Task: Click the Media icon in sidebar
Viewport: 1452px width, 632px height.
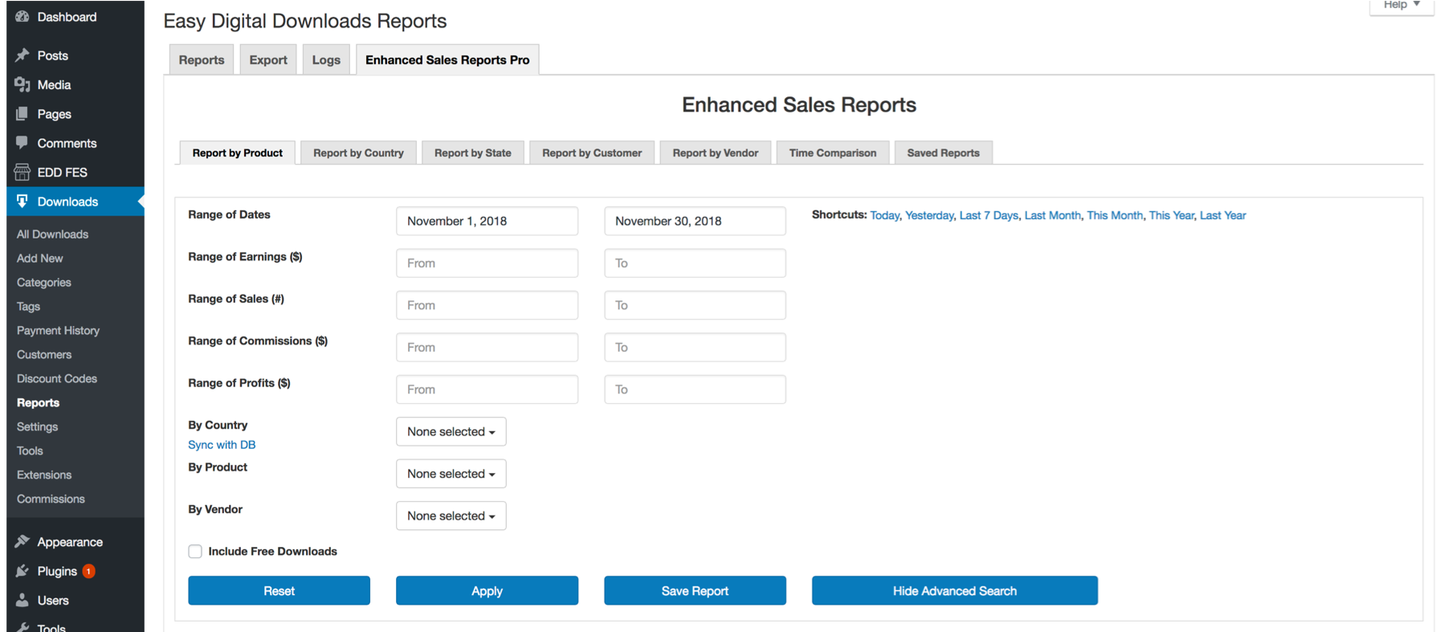Action: tap(22, 84)
